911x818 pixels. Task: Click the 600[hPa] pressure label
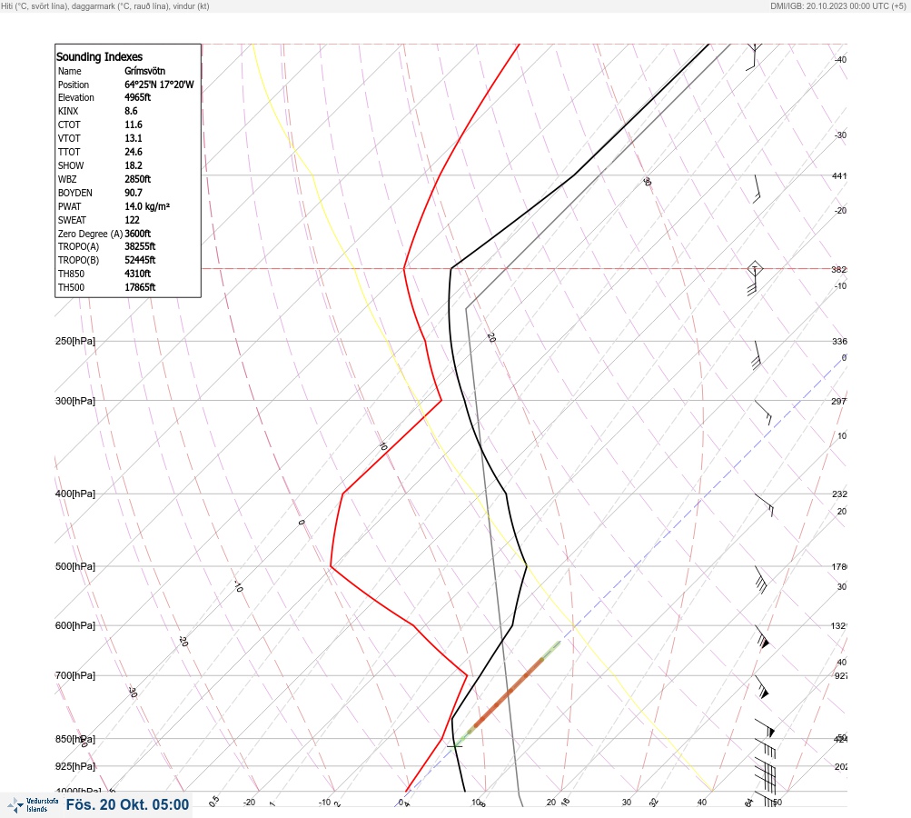point(75,625)
